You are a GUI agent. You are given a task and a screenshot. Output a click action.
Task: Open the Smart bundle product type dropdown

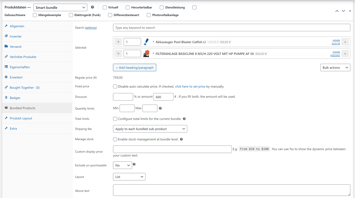tap(60, 7)
